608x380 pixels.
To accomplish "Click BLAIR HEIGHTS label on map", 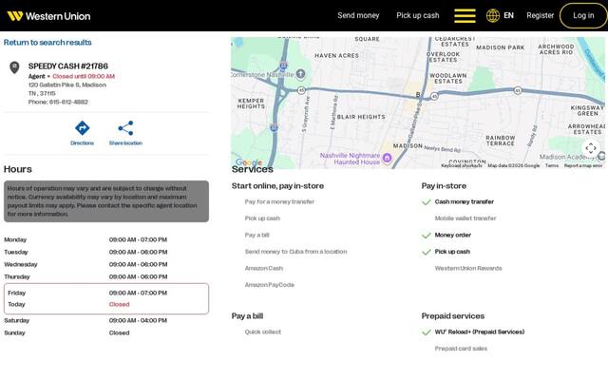I will click(x=361, y=117).
